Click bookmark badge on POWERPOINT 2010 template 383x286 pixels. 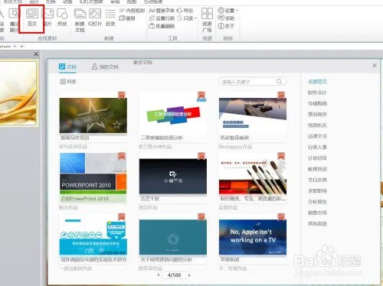click(x=122, y=156)
